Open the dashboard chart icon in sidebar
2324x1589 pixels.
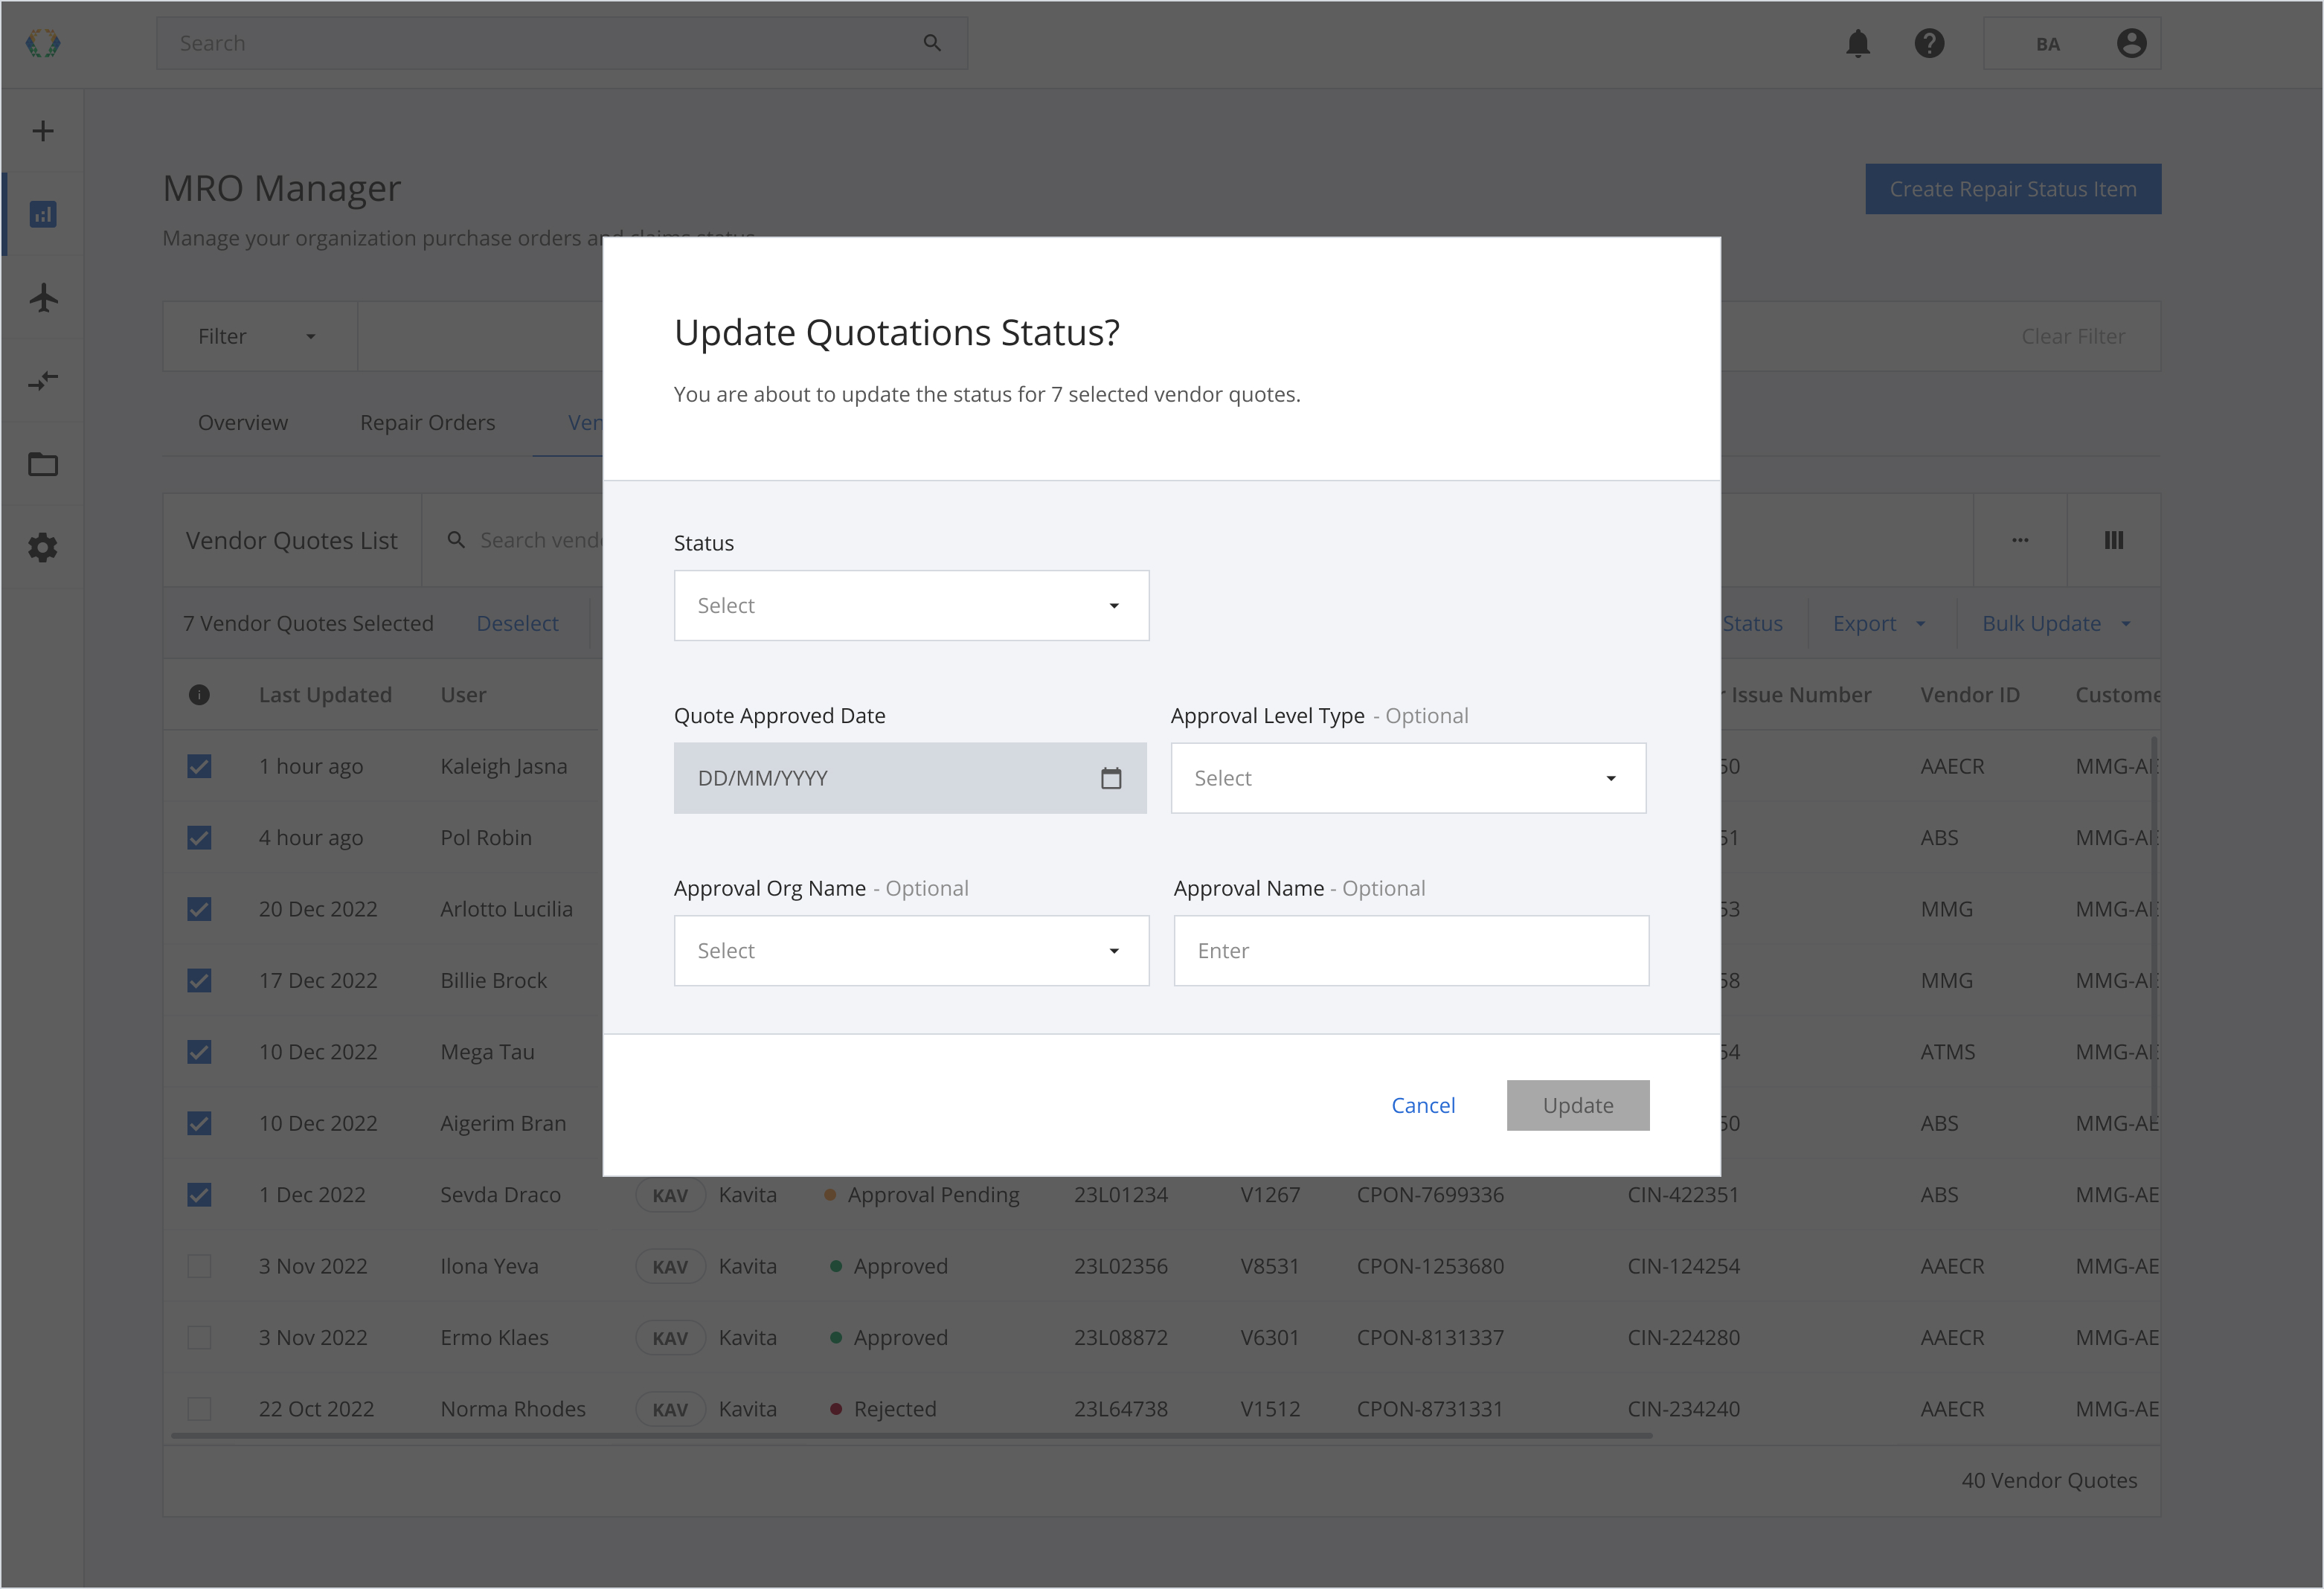pos(43,214)
